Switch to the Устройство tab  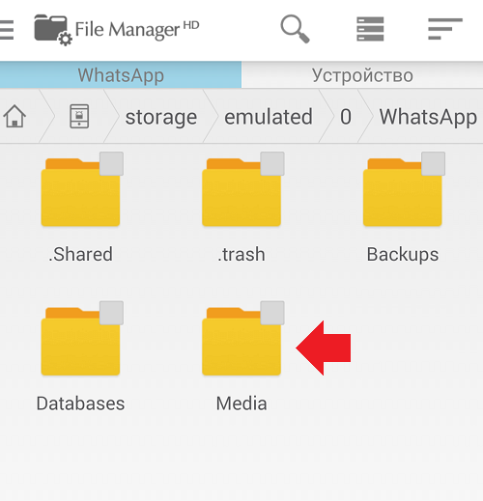pyautogui.click(x=362, y=75)
